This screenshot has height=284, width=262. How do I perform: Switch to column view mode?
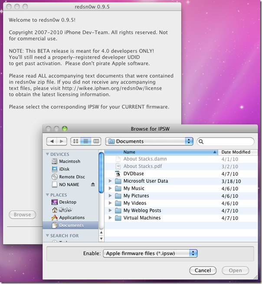point(96,141)
